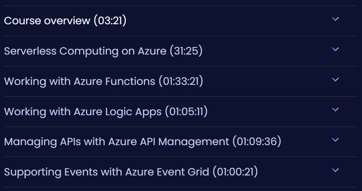Screen dimensions: 362x191
Task: Click empty row space beside Course overview duration
Action: tap(228, 21)
